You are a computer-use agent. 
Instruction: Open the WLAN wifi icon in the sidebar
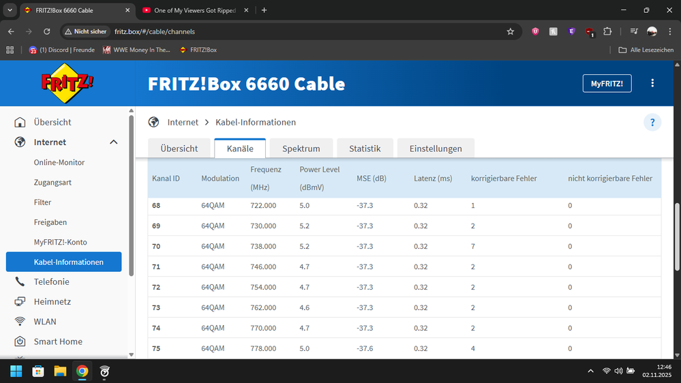20,322
